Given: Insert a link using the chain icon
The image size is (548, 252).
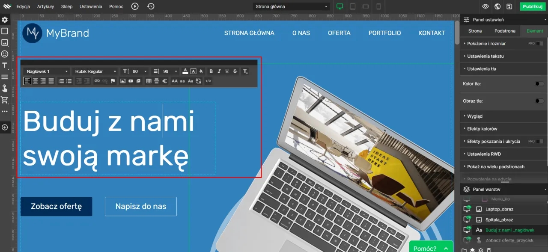Looking at the screenshot, I should click(97, 81).
